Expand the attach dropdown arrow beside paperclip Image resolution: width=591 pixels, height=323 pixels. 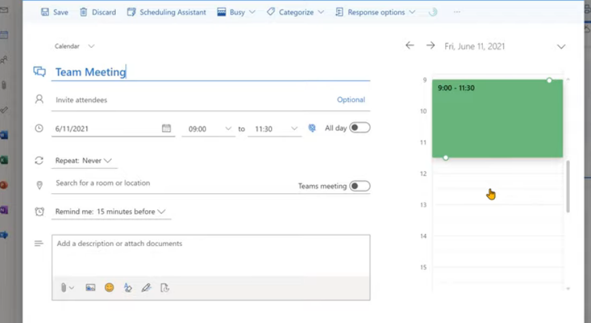[x=71, y=288]
